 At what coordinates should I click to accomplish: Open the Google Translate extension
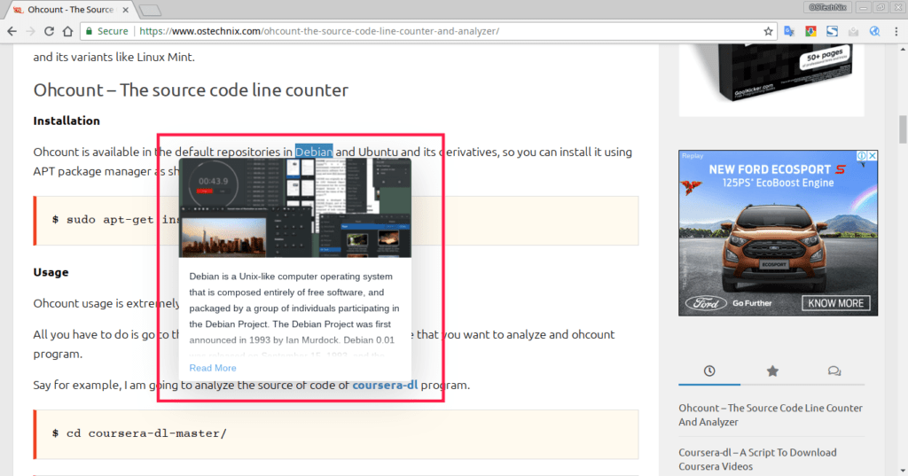pos(788,31)
